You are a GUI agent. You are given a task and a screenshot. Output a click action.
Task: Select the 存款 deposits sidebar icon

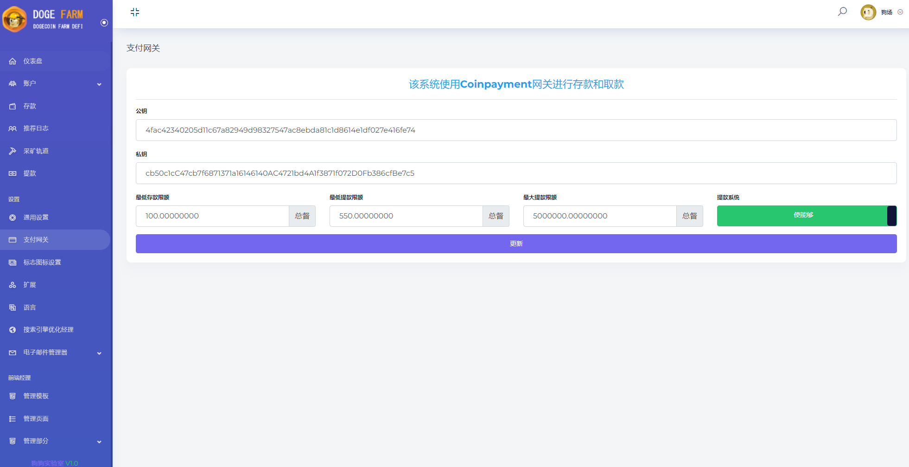point(13,106)
